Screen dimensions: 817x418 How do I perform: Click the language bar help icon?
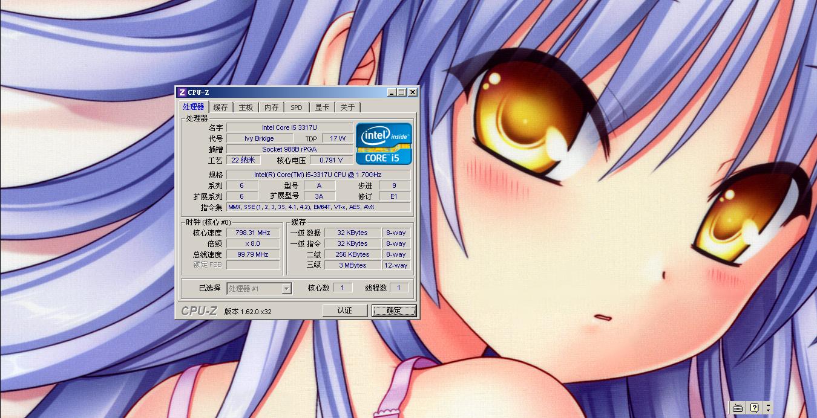coord(754,408)
